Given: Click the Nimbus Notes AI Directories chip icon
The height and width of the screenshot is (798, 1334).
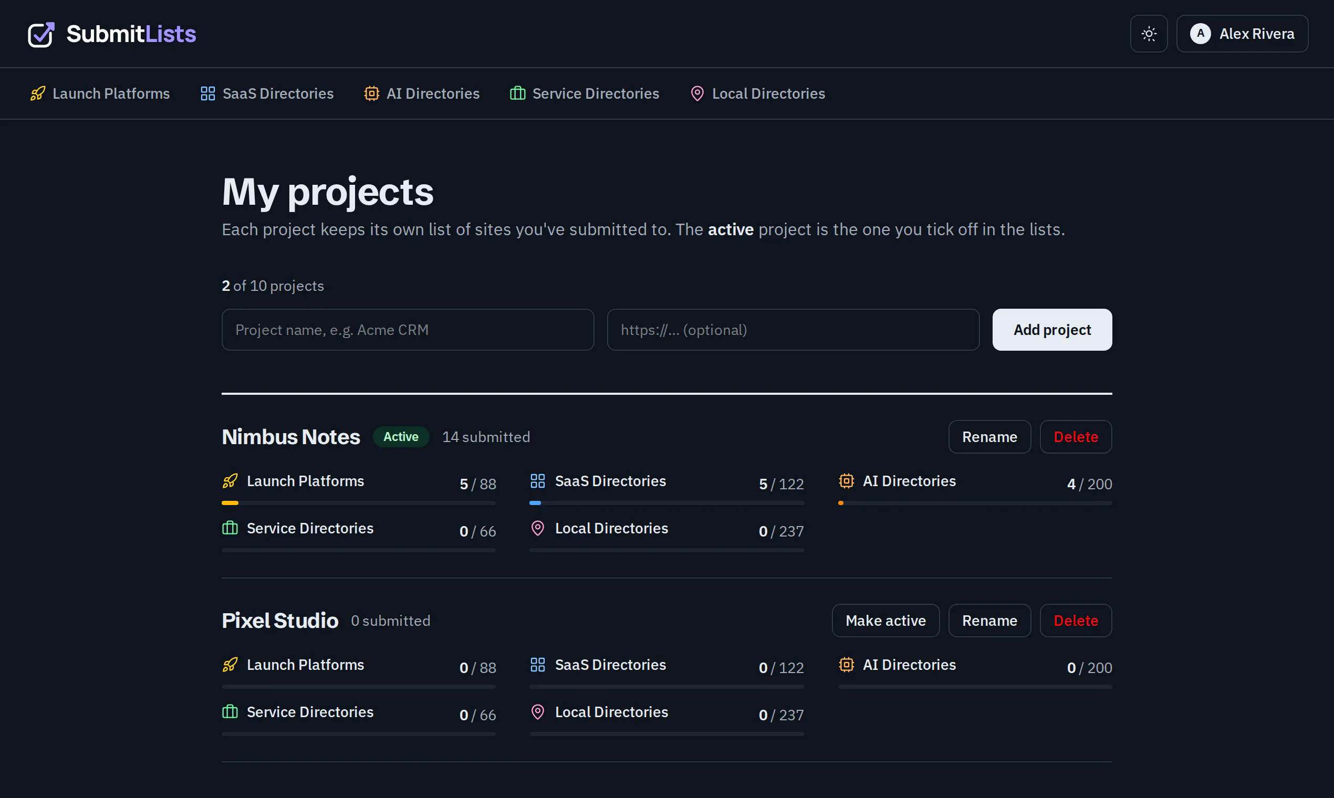Looking at the screenshot, I should (x=846, y=481).
